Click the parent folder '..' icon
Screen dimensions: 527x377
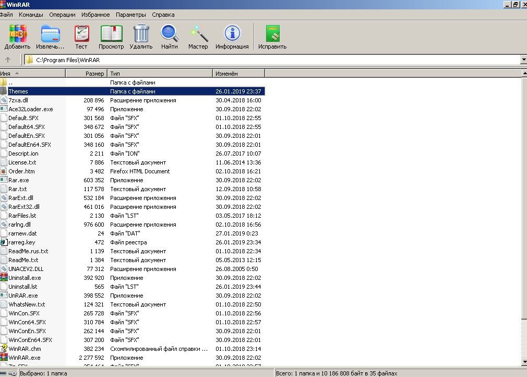click(3, 83)
